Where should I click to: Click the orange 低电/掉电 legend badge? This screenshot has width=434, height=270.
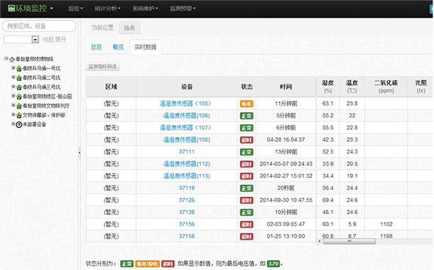point(147,264)
